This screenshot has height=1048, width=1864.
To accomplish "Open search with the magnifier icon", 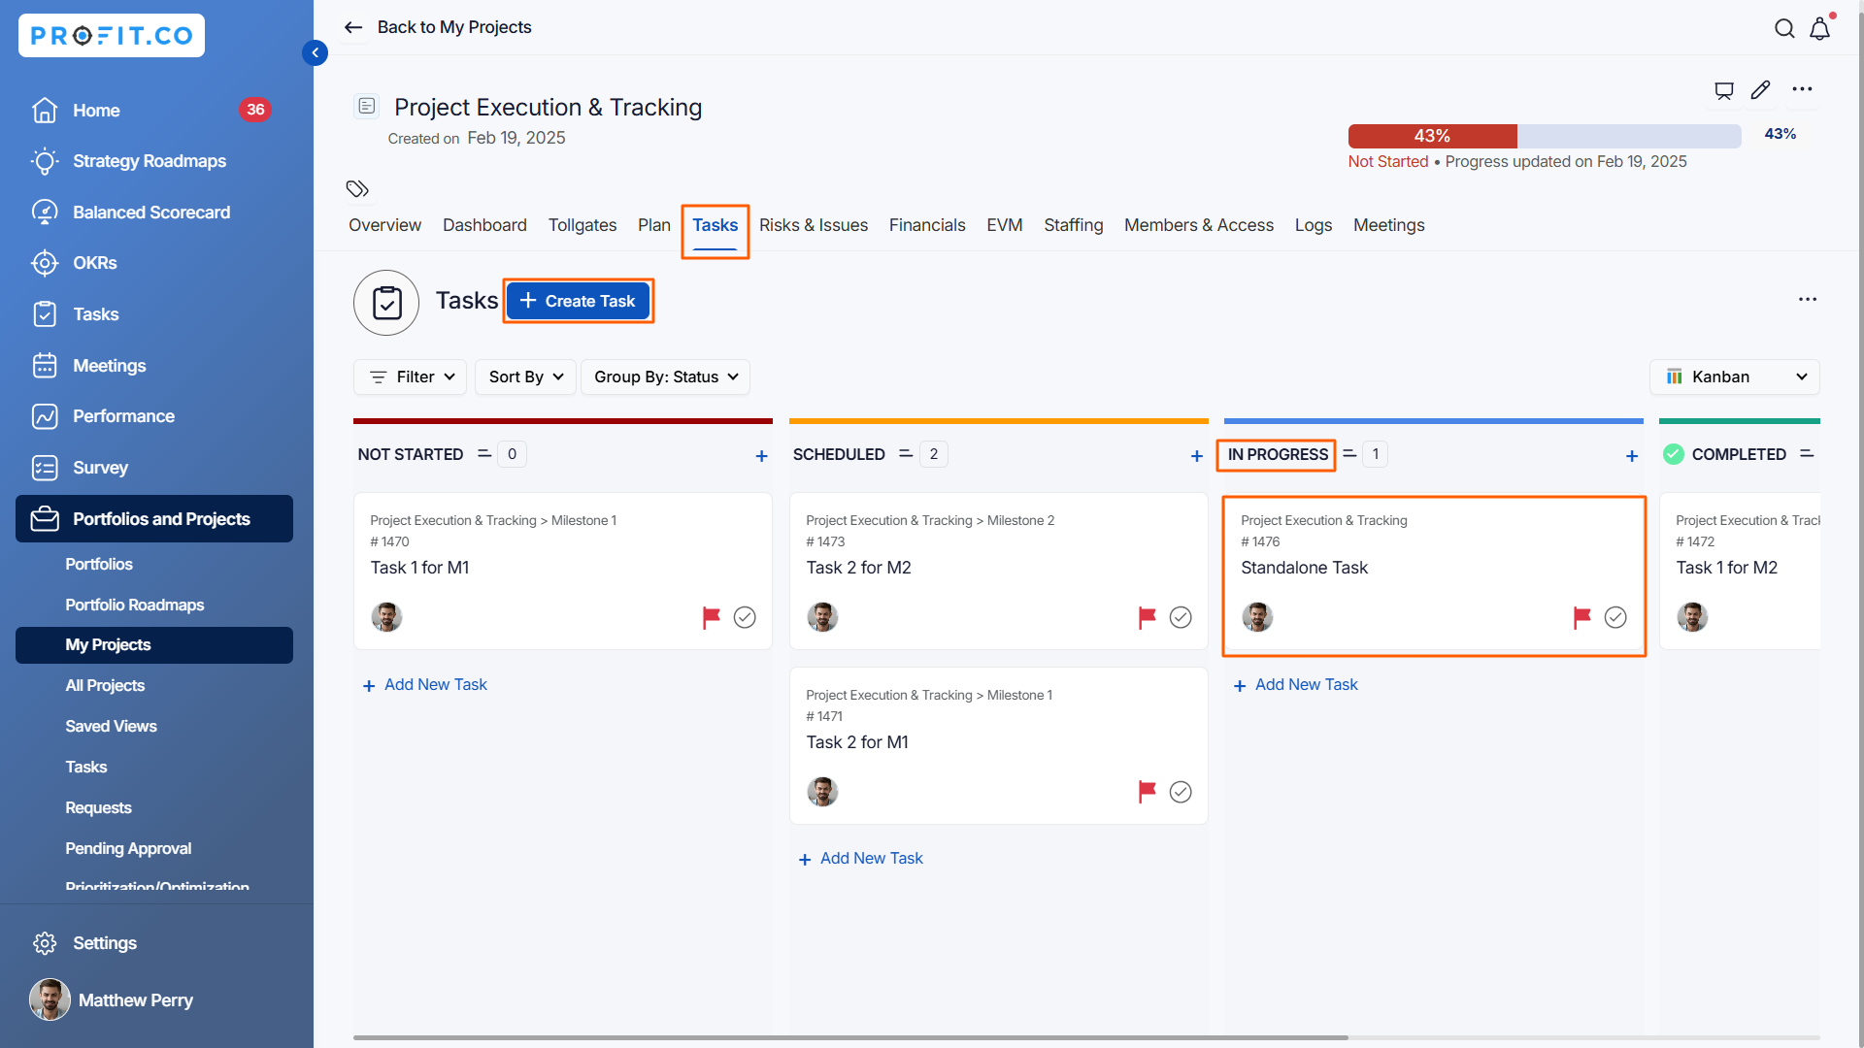I will (1784, 29).
